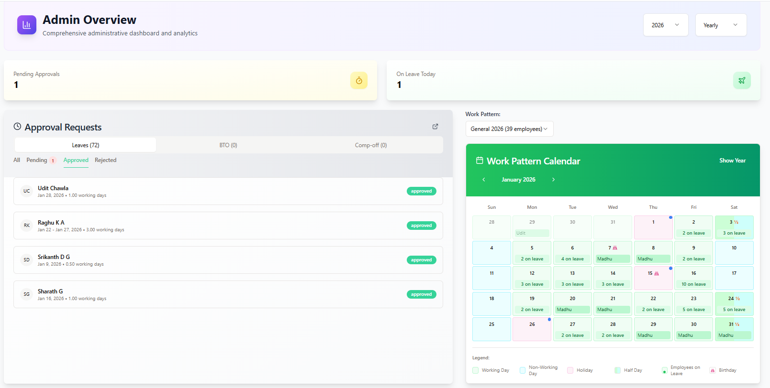Switch to the BTO (0) tab
The image size is (770, 388).
click(228, 145)
